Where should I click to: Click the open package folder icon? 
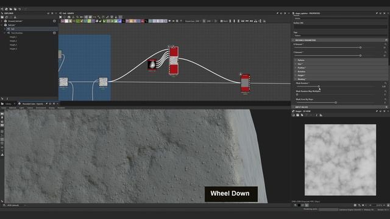click(x=11, y=9)
